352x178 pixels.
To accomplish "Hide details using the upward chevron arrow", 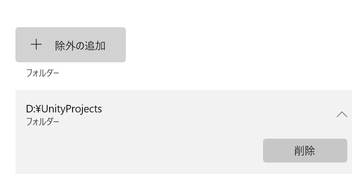I will [342, 114].
